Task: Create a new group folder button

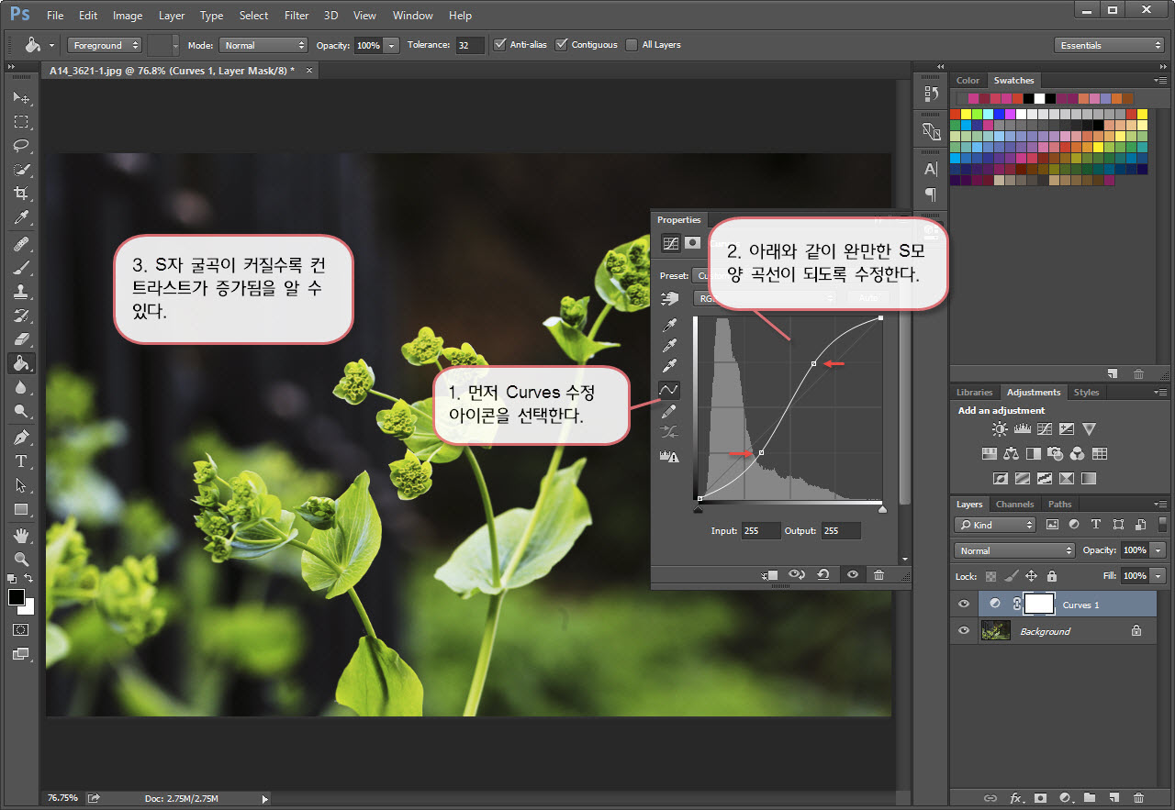Action: tap(1089, 798)
